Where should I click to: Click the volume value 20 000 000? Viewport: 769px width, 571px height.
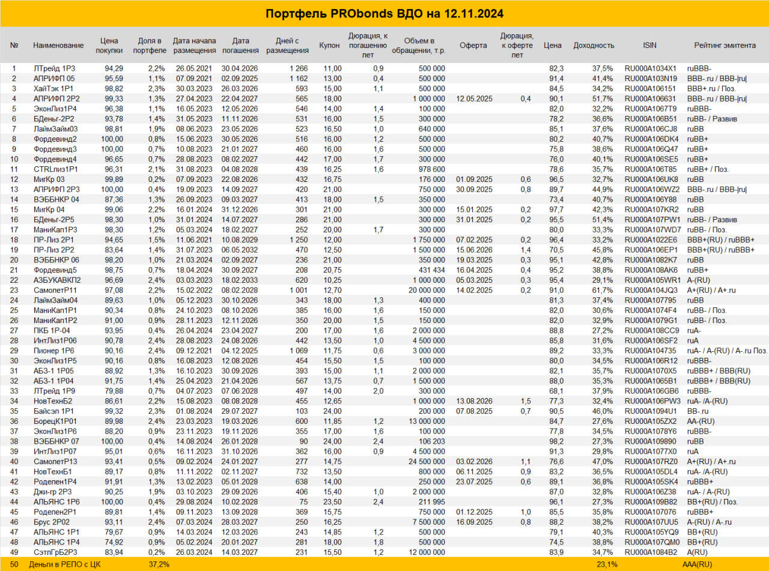427,290
